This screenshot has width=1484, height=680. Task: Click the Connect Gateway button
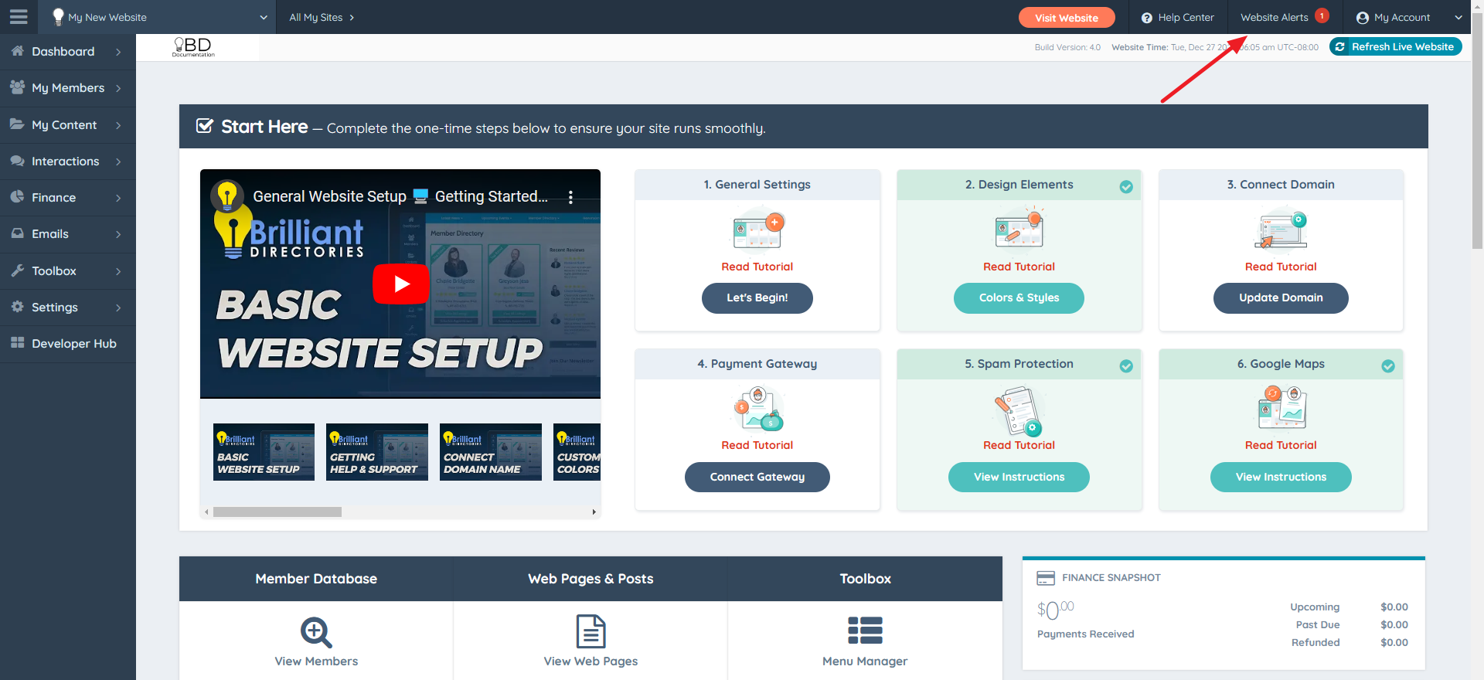(x=757, y=477)
